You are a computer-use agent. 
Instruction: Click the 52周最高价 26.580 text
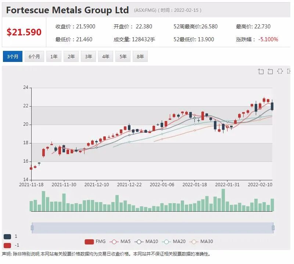[196, 27]
